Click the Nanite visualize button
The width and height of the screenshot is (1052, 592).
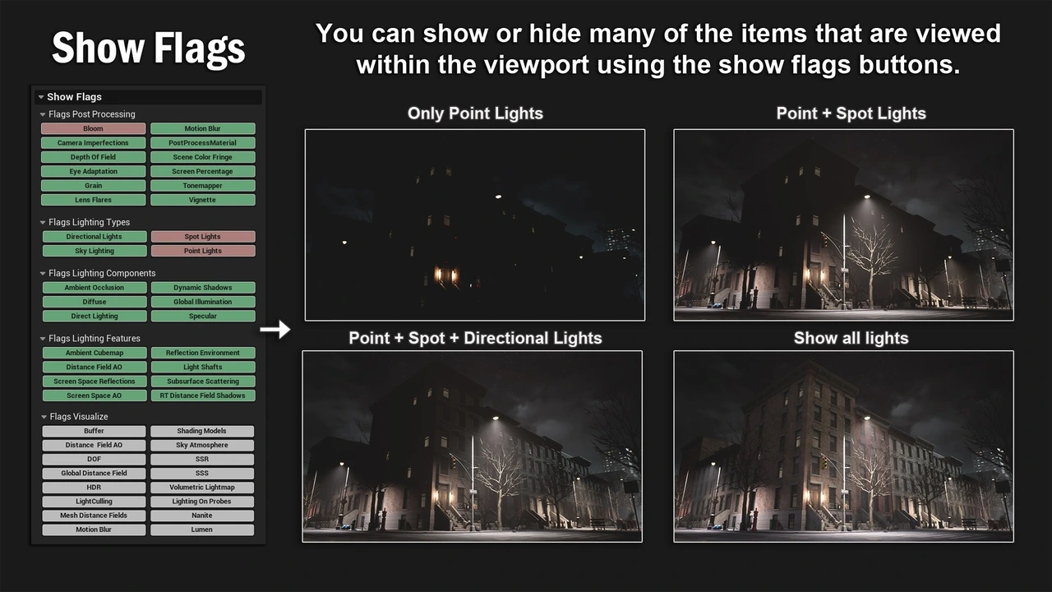[x=201, y=516]
